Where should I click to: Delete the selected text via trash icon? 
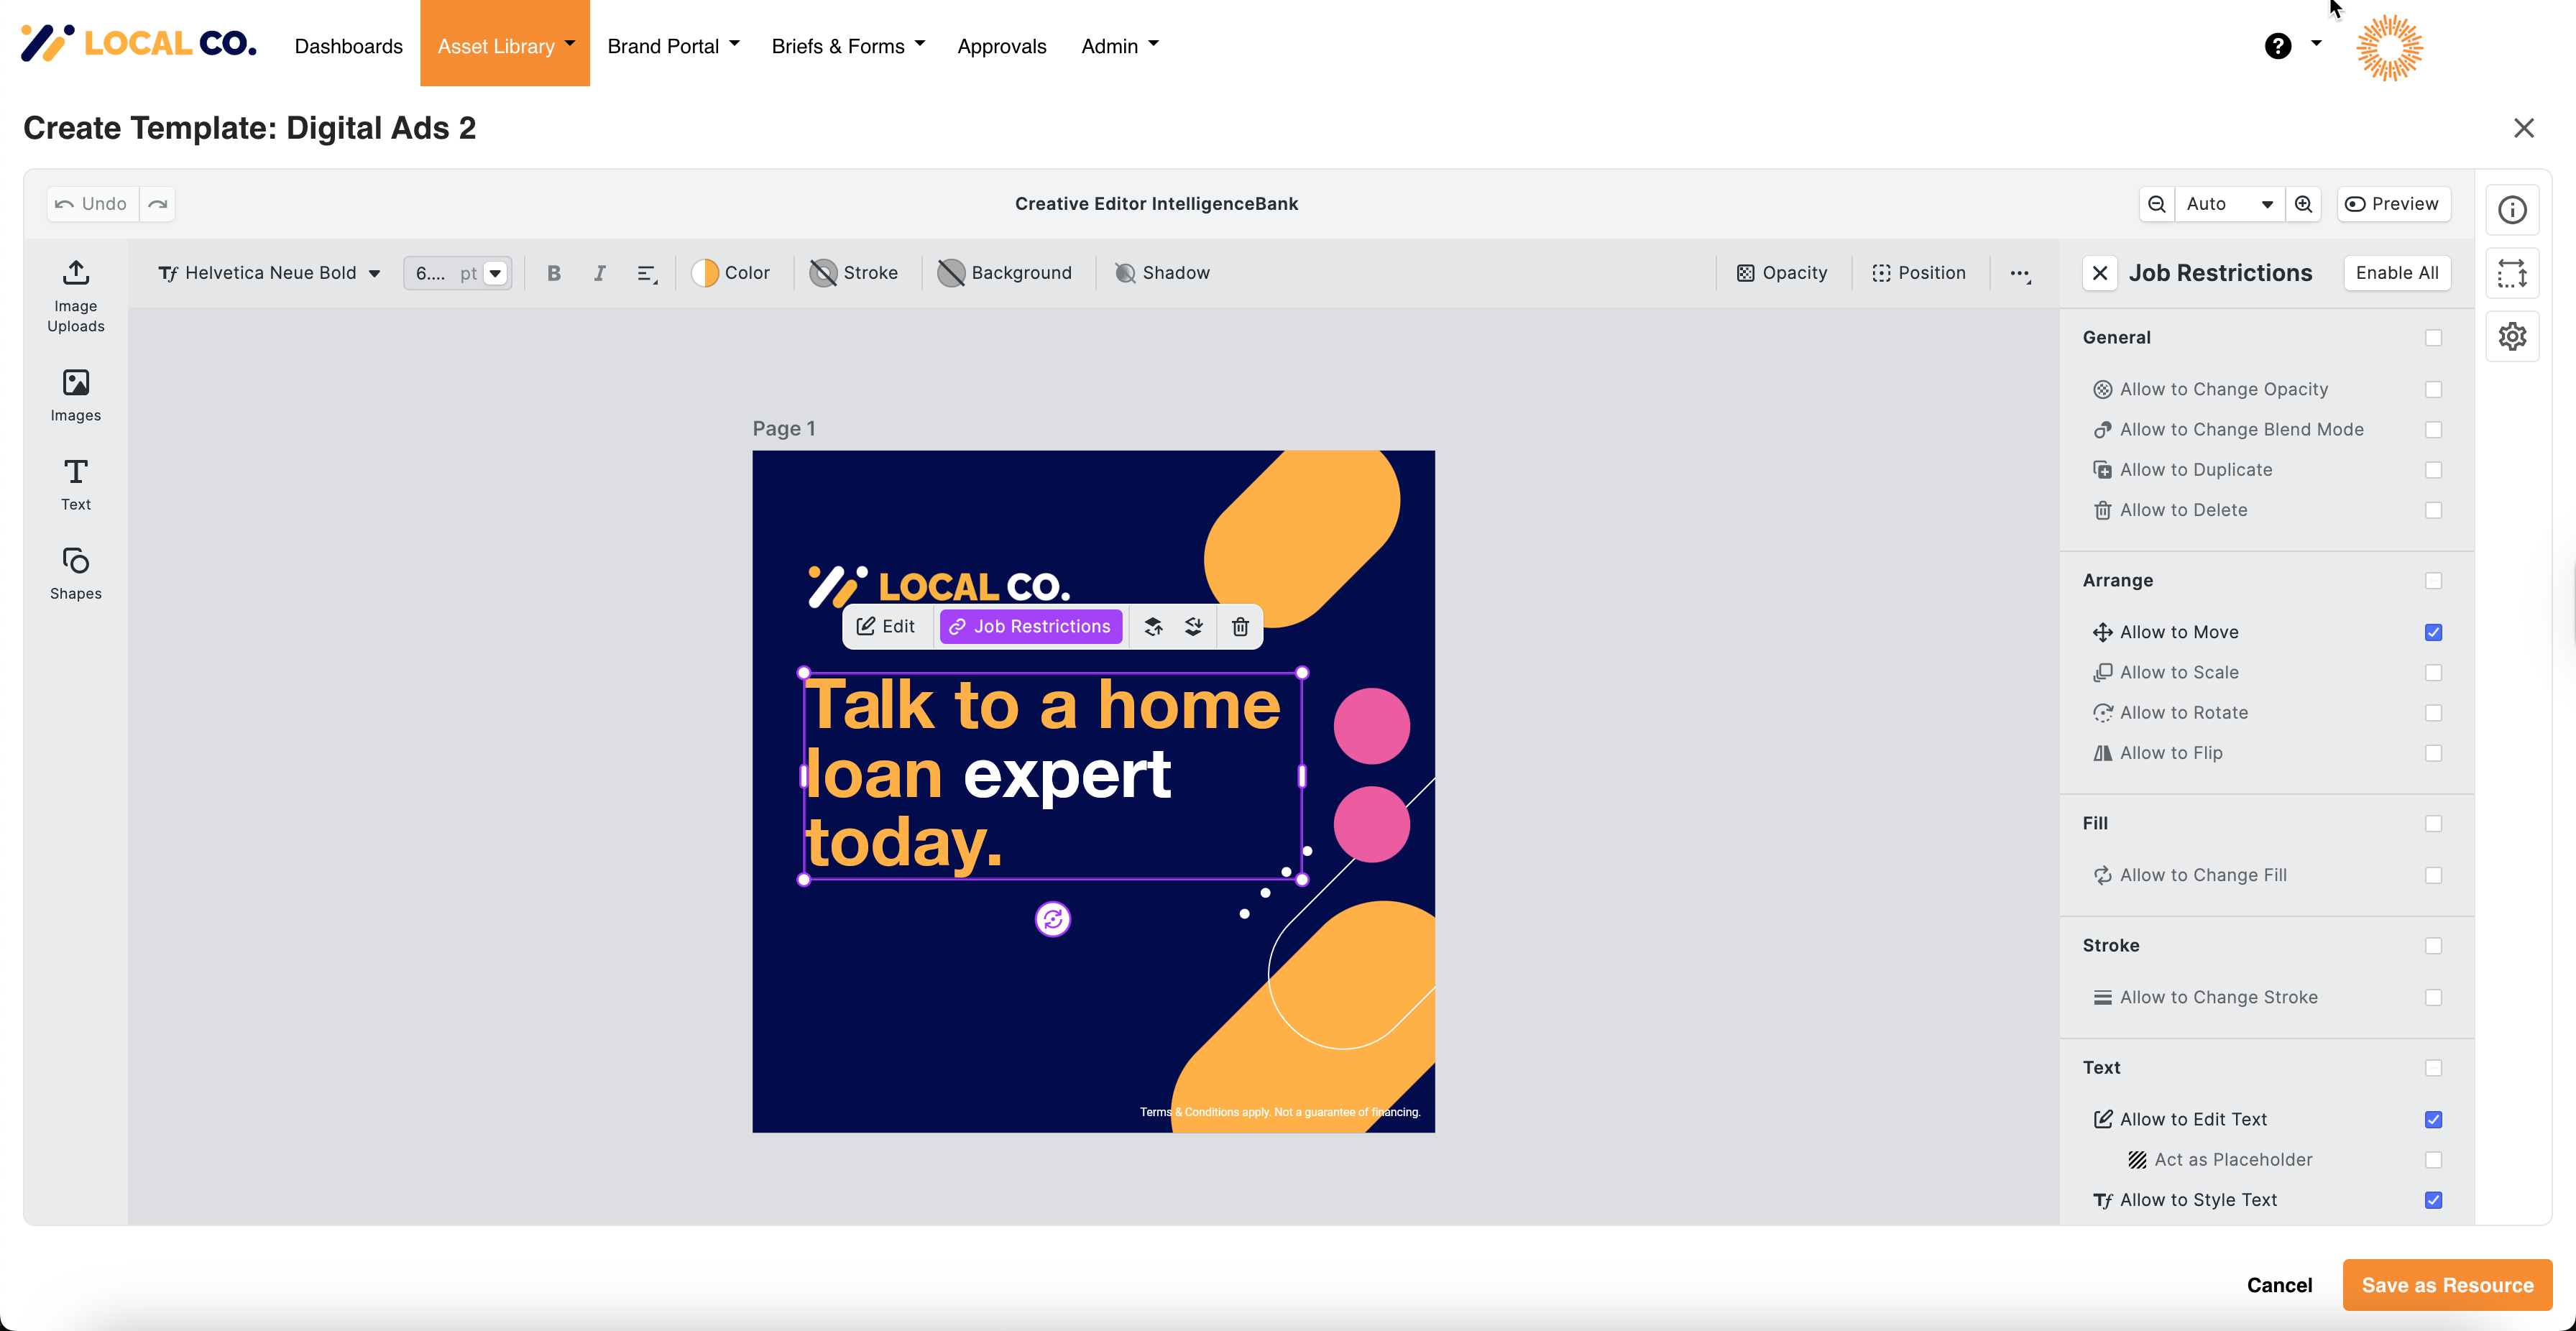point(1240,626)
